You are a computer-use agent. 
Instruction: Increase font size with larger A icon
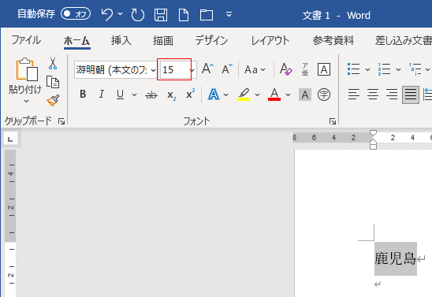[x=207, y=69]
